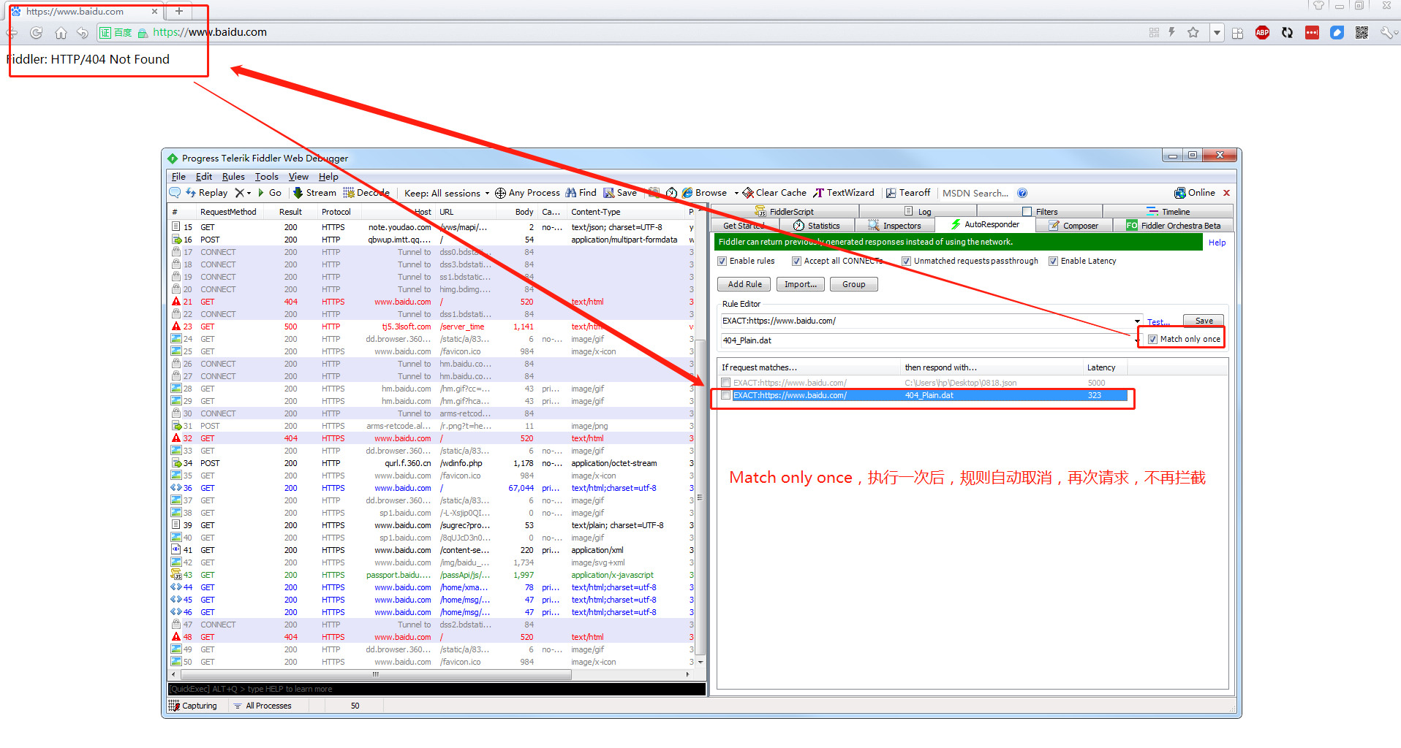Toggle Accept all CONNECTs checkbox
Viewport: 1401px width, 748px height.
pyautogui.click(x=797, y=261)
